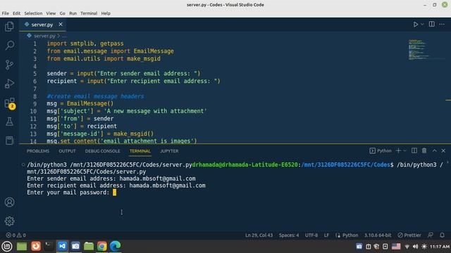Switch to the JUPYTER panel tab

coord(169,151)
